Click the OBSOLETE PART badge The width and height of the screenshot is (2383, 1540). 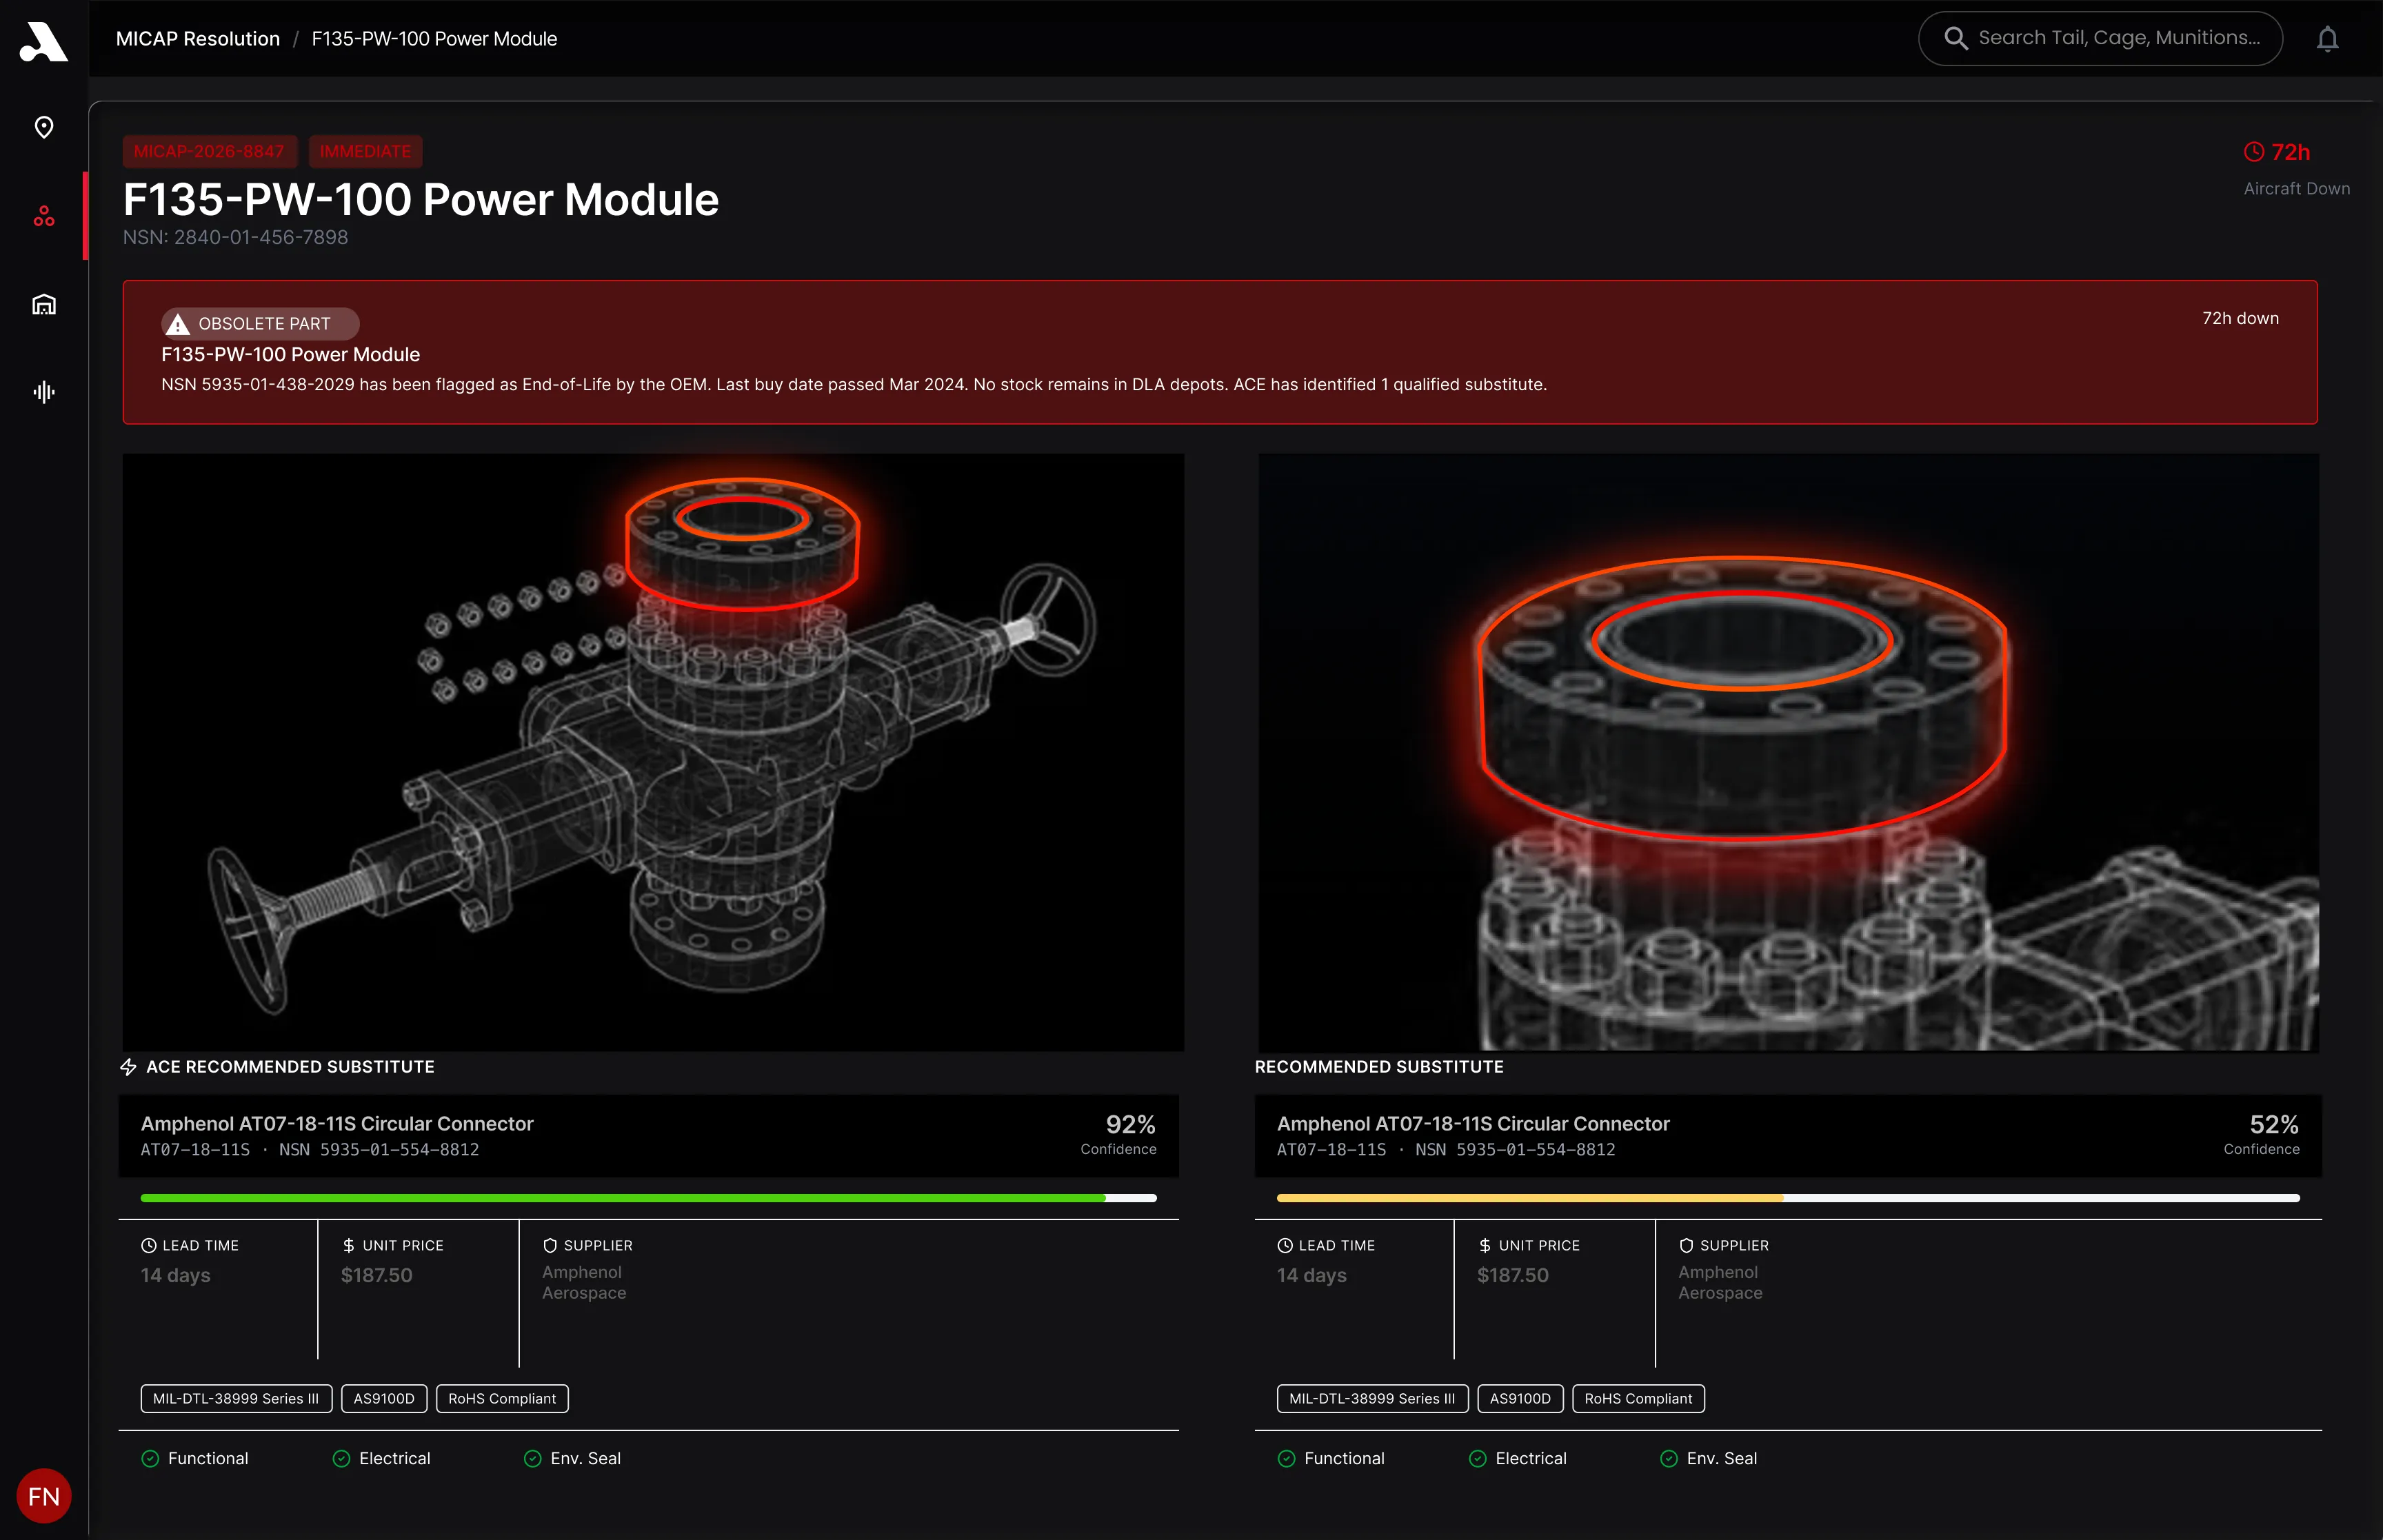(x=260, y=324)
